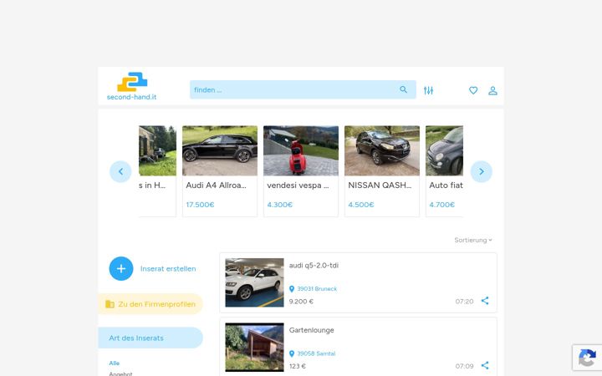Image resolution: width=602 pixels, height=376 pixels.
Task: Click the 07:20 timestamp
Action: click(x=464, y=302)
